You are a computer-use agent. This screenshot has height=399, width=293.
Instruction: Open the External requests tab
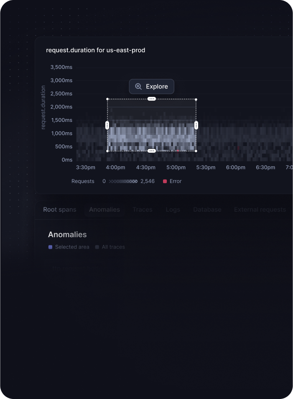pyautogui.click(x=260, y=210)
